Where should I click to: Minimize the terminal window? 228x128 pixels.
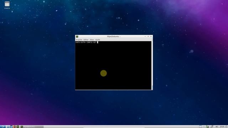145,36
